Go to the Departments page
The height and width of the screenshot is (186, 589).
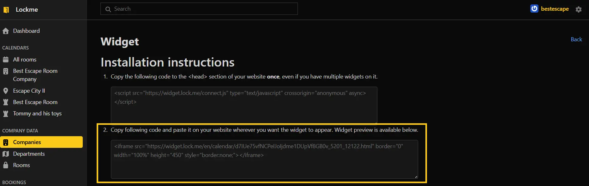[x=29, y=154]
